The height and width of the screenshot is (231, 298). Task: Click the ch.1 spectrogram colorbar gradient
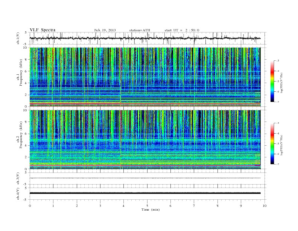pyautogui.click(x=272, y=82)
